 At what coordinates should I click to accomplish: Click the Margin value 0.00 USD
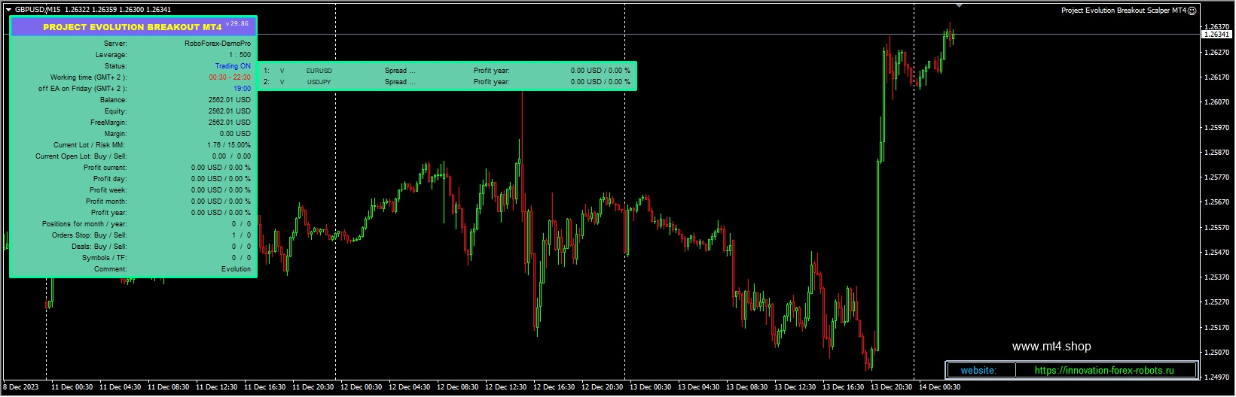point(235,134)
